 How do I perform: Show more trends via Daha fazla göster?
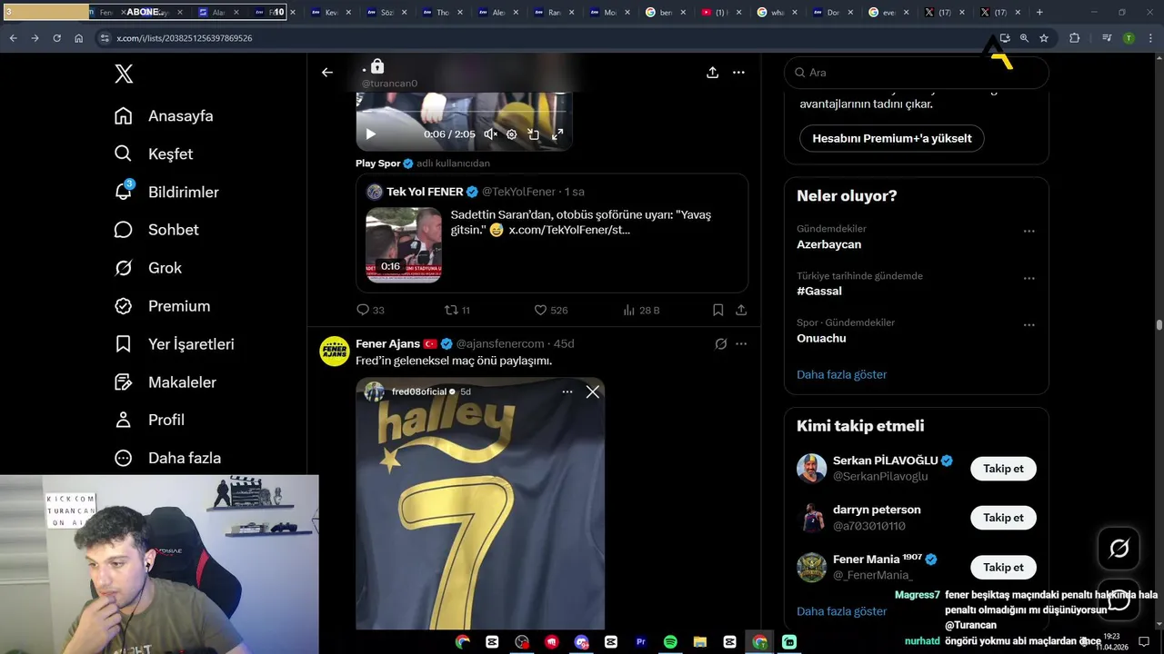[x=842, y=374]
